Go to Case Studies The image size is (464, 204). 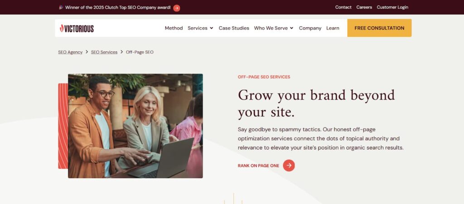(x=234, y=28)
